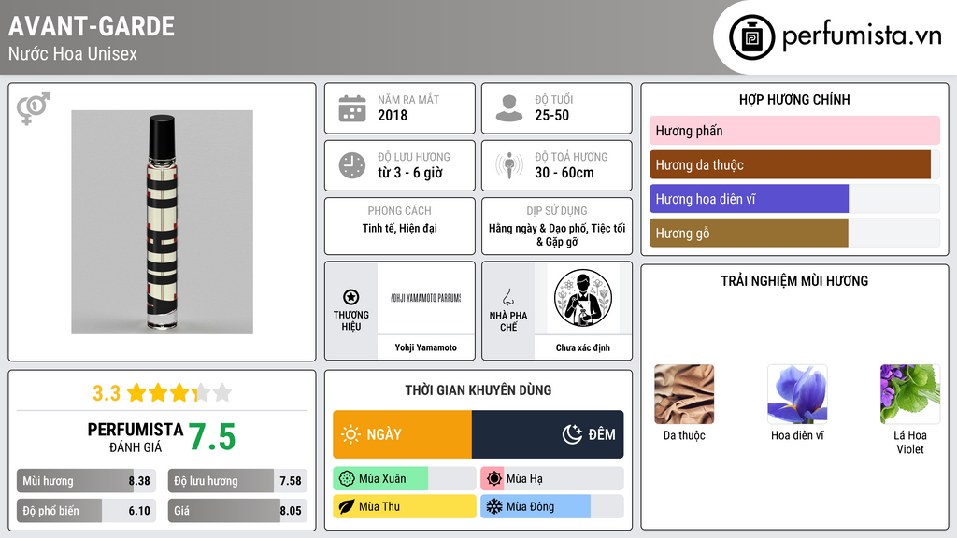957x538 pixels.
Task: Click the Mùa Đông season bar
Action: [551, 506]
